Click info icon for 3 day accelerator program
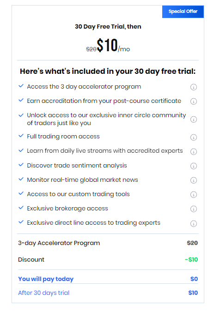This screenshot has height=311, width=214. pos(194,87)
